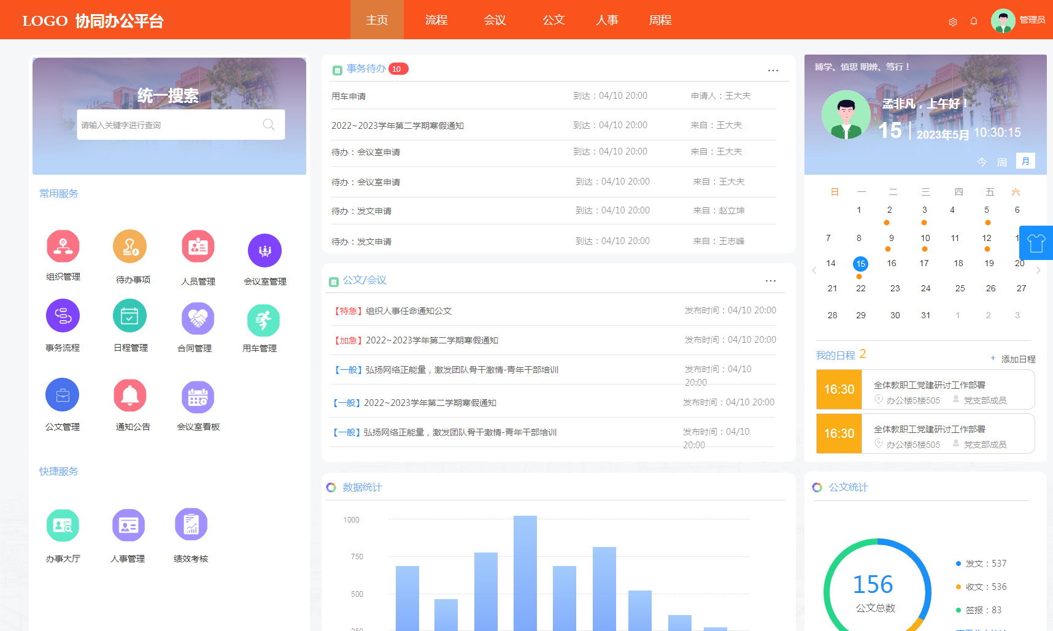The height and width of the screenshot is (631, 1053).
Task: Switch calendar to 周 view
Action: click(x=1002, y=162)
